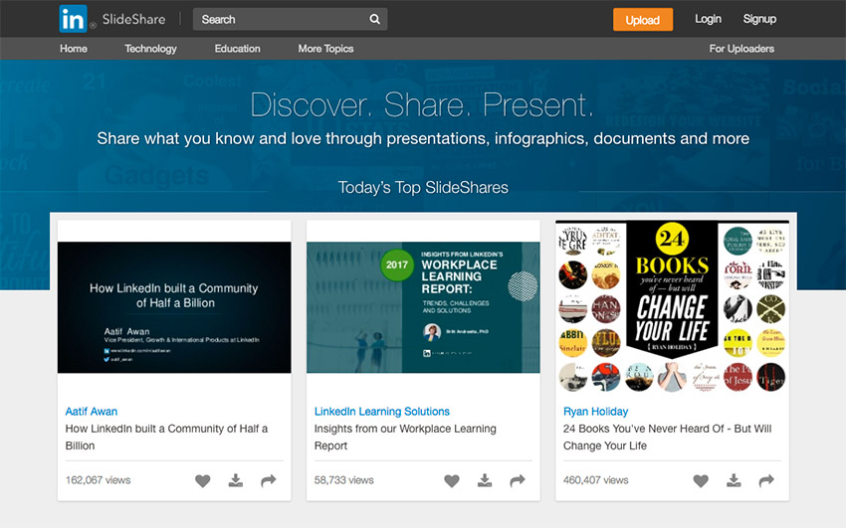Image resolution: width=846 pixels, height=528 pixels.
Task: Share the LinkedIn community slideshow via arrow icon
Action: pyautogui.click(x=269, y=480)
